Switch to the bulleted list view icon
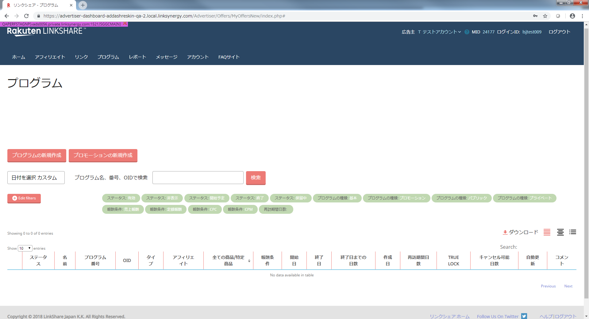The image size is (589, 319). point(572,232)
